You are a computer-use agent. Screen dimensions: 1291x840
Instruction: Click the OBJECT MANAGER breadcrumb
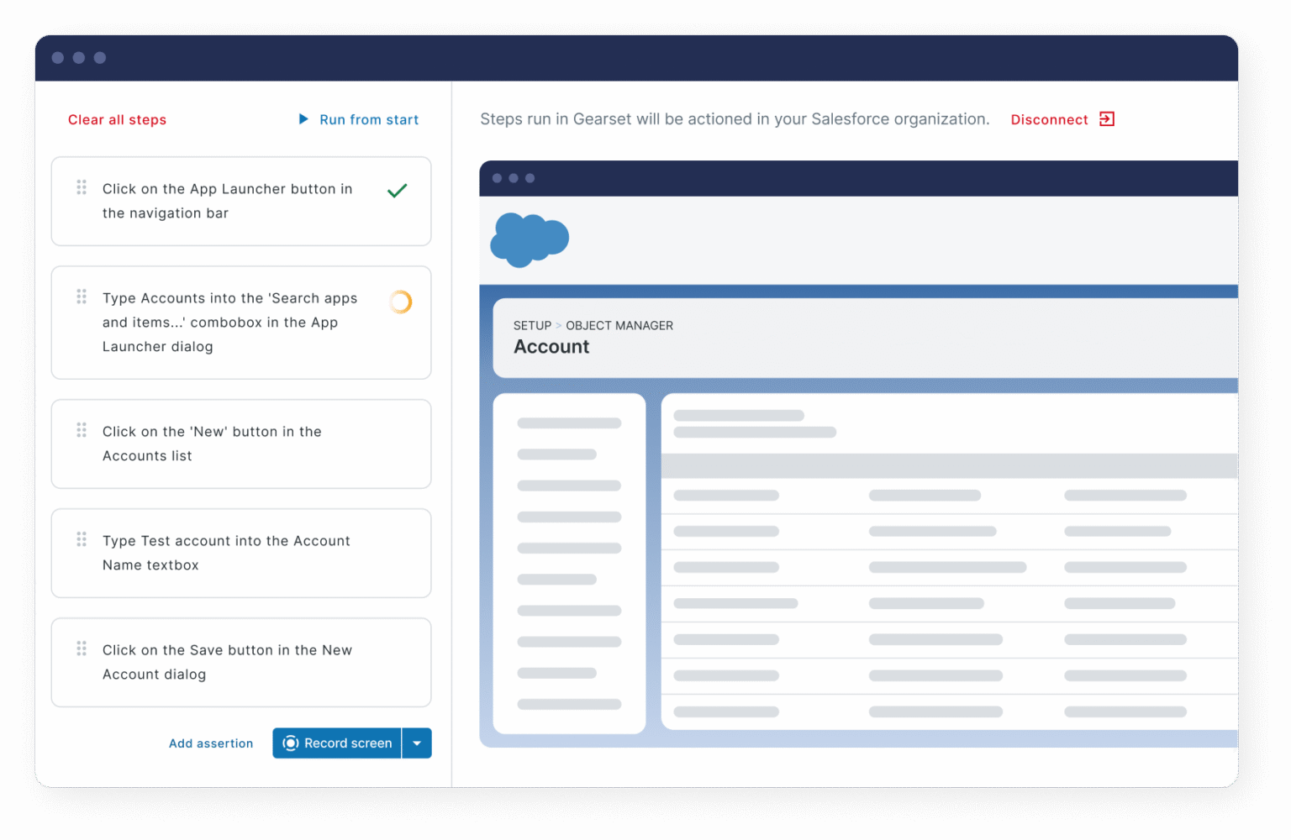[x=619, y=326]
